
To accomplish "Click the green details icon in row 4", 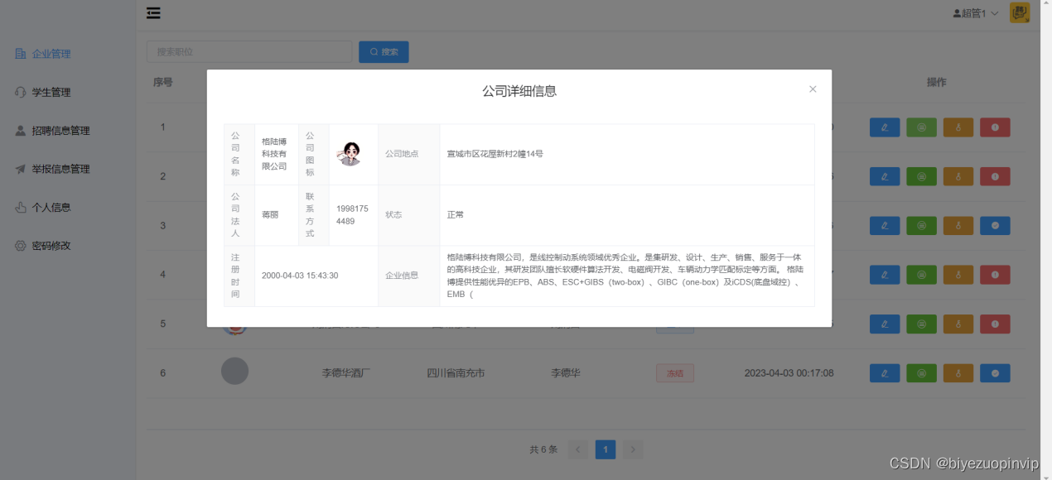I will [x=921, y=275].
